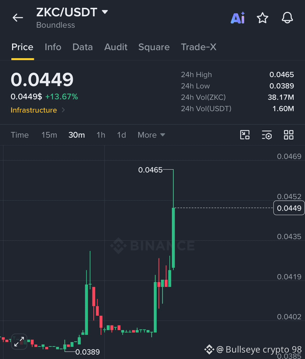Viewport: 305px width, 359px height.
Task: Tap the 0.0435 price axis label
Action: point(289,236)
